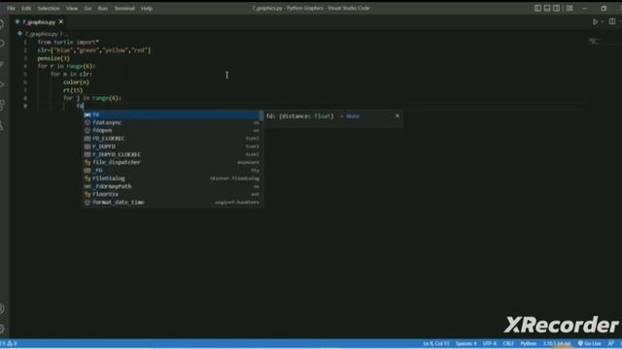Select F_DUPFD fcntl constant suggestion
Viewport: 622px width, 349px height.
click(171, 146)
